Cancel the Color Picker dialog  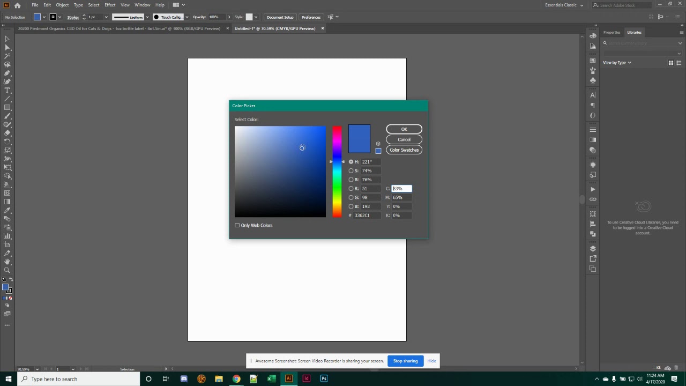[404, 139]
